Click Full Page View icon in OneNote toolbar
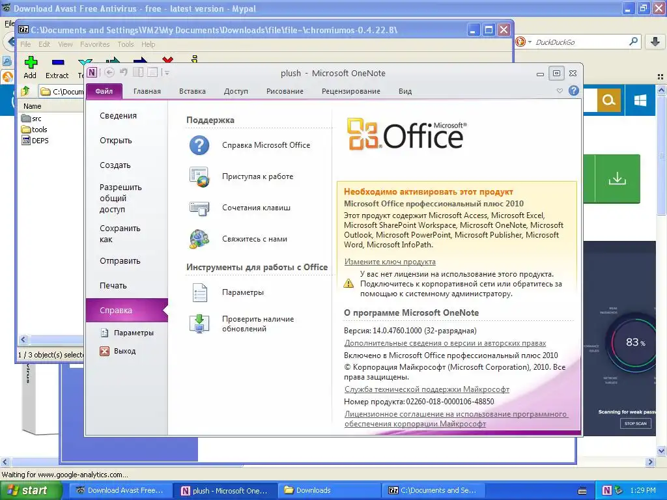 tap(152, 73)
